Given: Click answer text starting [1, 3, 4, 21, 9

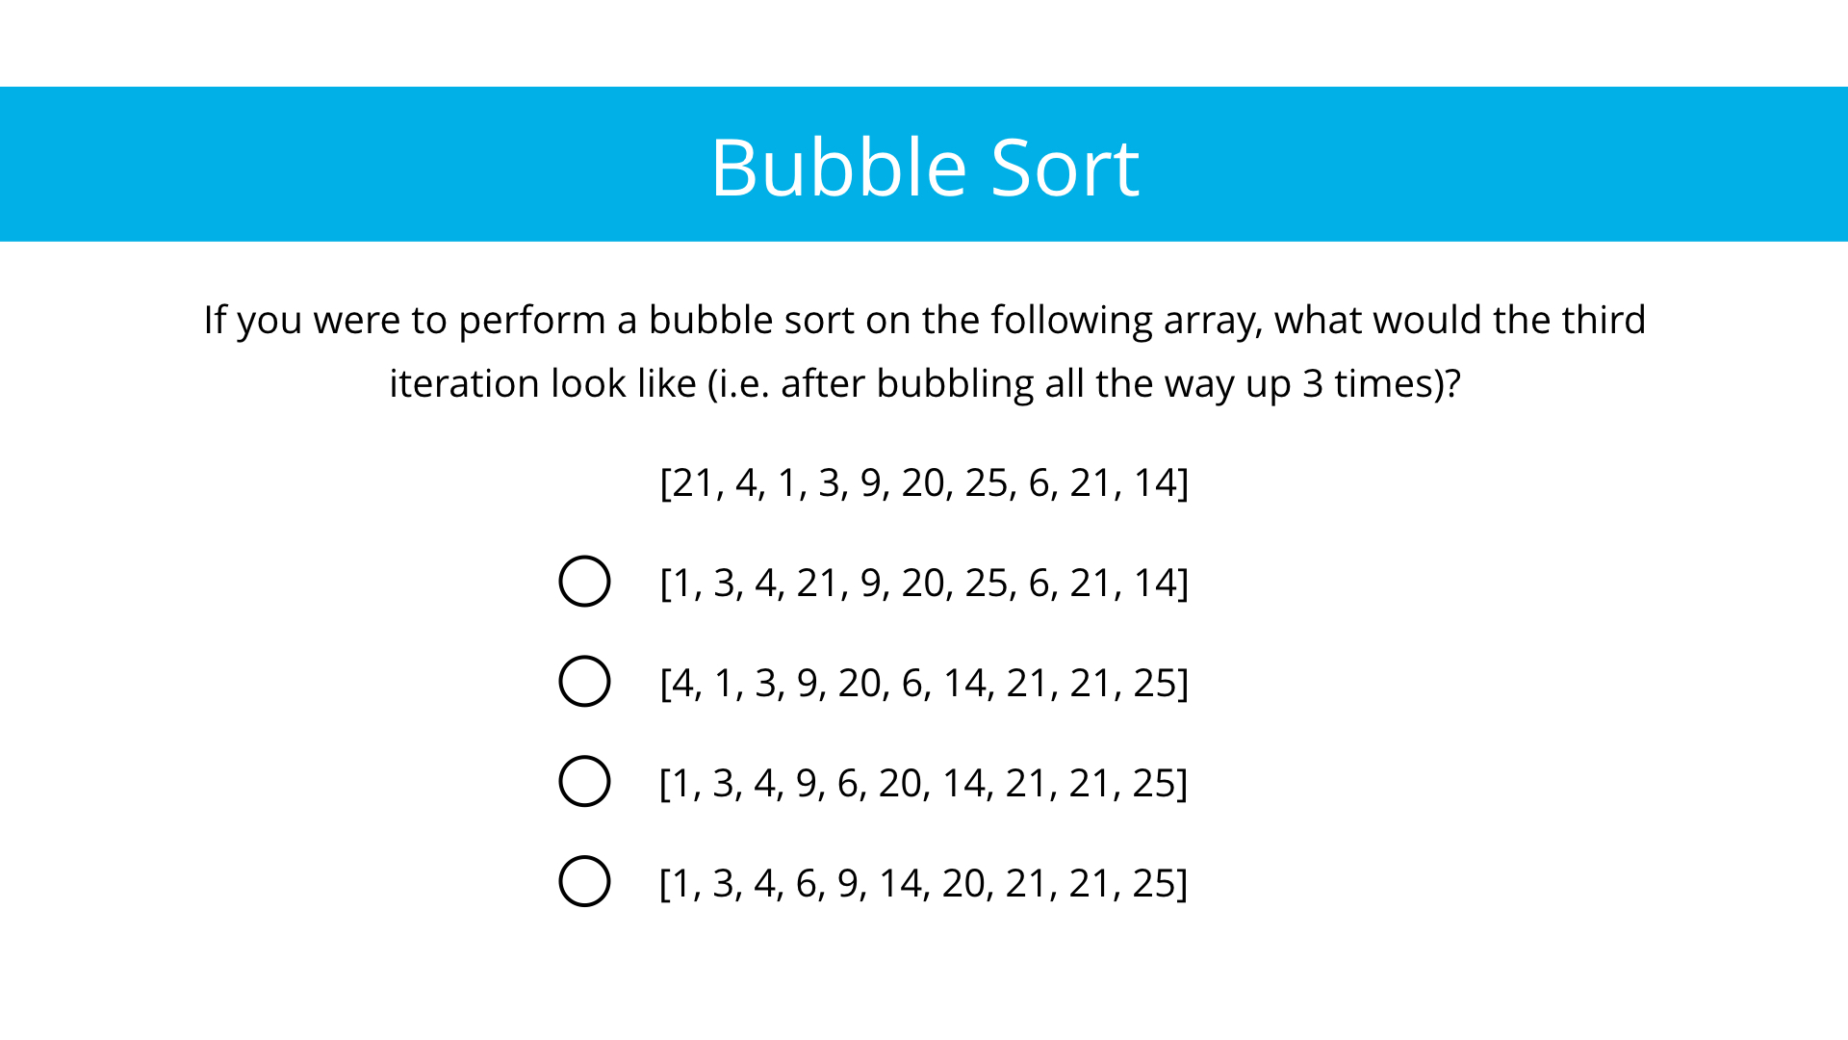Looking at the screenshot, I should point(924,584).
